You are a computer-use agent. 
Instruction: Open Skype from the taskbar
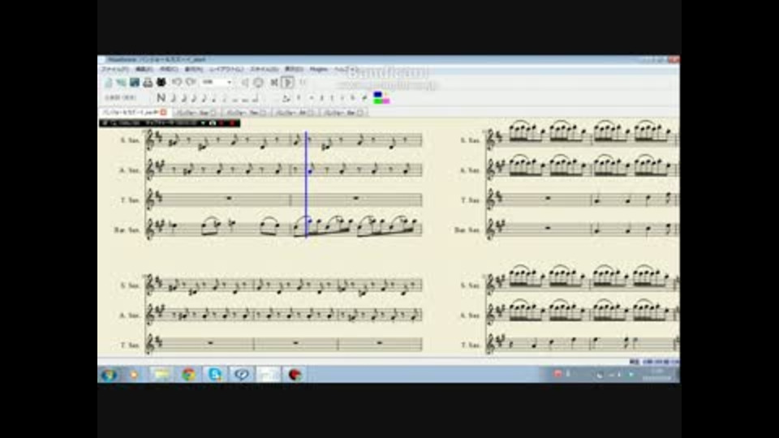tap(215, 375)
